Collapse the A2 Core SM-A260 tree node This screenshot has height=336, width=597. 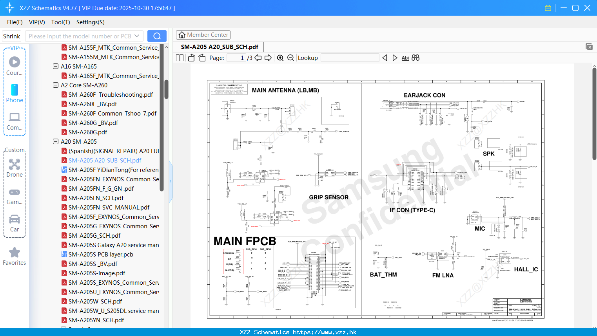pyautogui.click(x=56, y=85)
